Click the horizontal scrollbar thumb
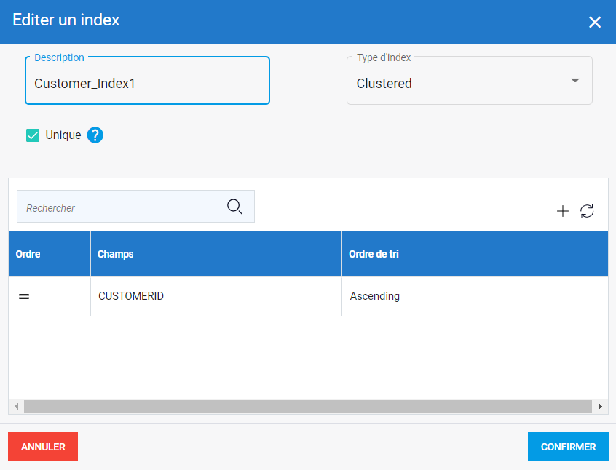The image size is (616, 470). tap(307, 407)
